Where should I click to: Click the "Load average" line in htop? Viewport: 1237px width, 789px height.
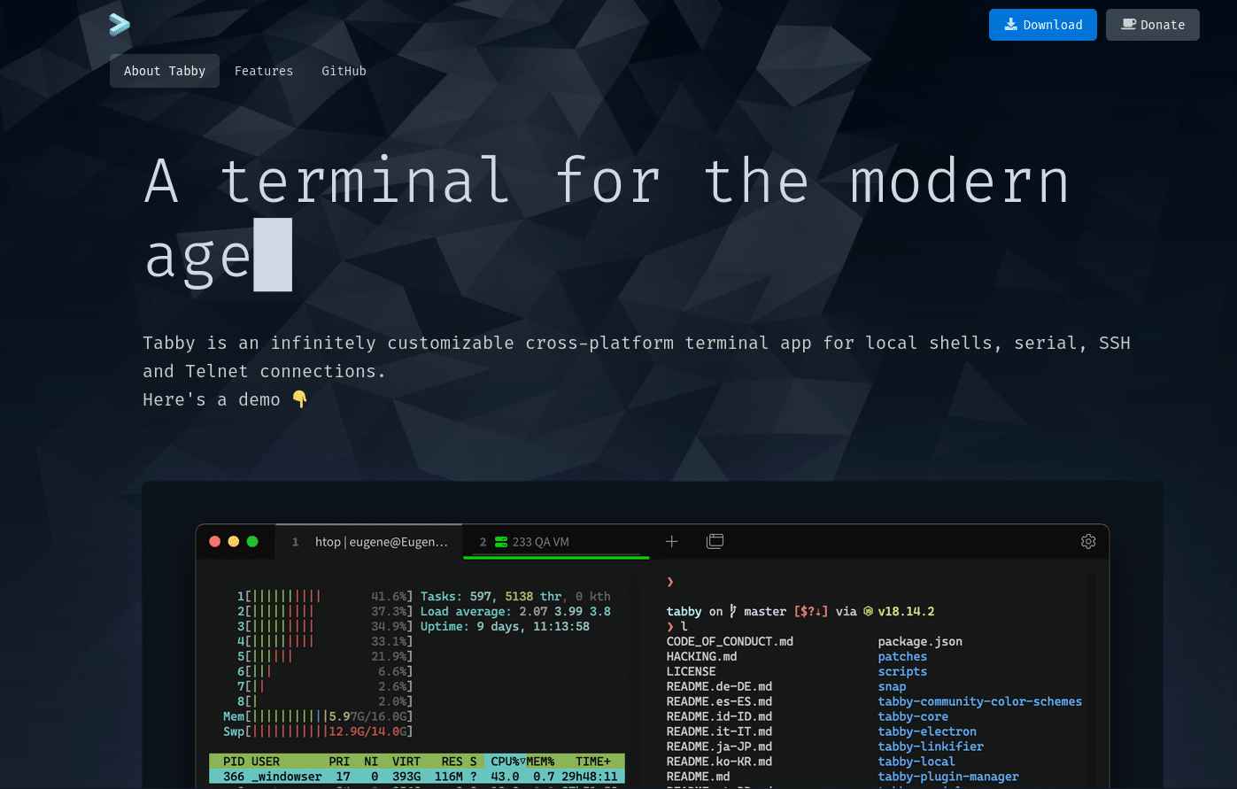click(515, 611)
